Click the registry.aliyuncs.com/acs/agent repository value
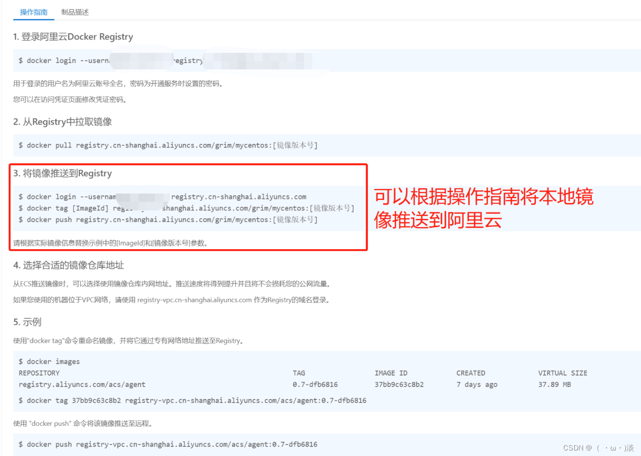The height and width of the screenshot is (456, 641). 82,385
